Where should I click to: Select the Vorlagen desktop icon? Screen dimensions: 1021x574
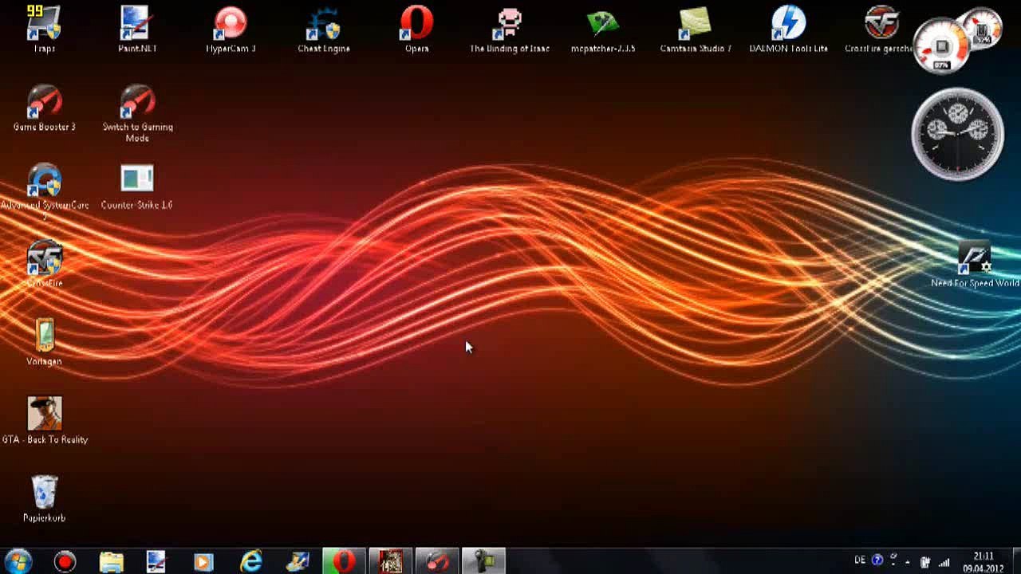point(44,342)
